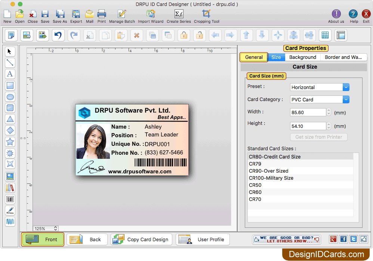This screenshot has height=261, width=373.
Task: Click the Close file icon
Action: pyautogui.click(x=33, y=16)
